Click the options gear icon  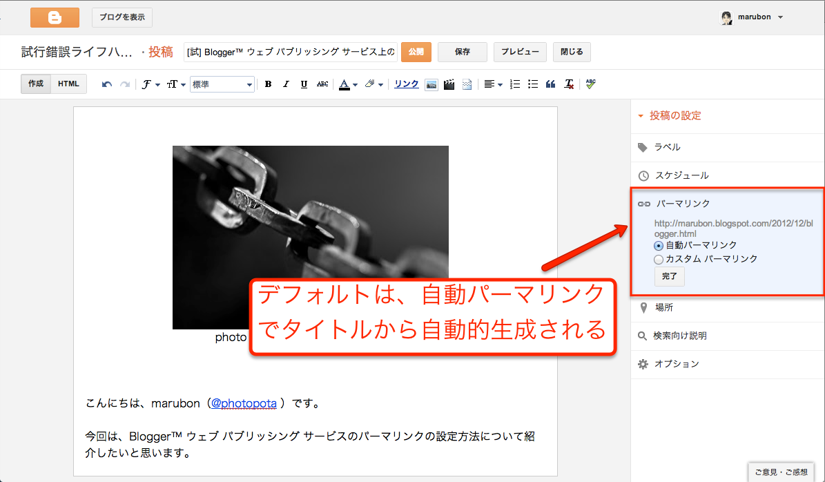click(x=643, y=364)
